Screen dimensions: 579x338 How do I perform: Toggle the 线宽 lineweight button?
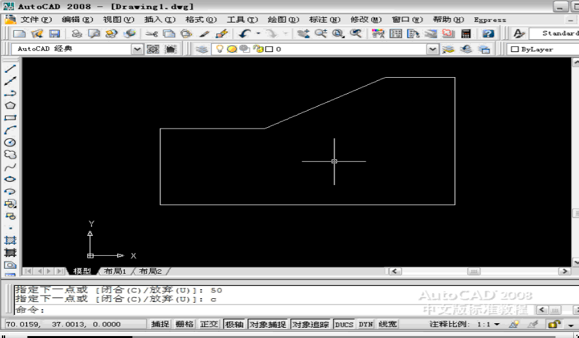tap(387, 325)
